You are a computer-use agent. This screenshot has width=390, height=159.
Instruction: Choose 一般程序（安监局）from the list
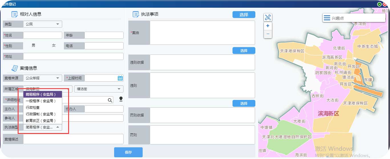pos(41,101)
